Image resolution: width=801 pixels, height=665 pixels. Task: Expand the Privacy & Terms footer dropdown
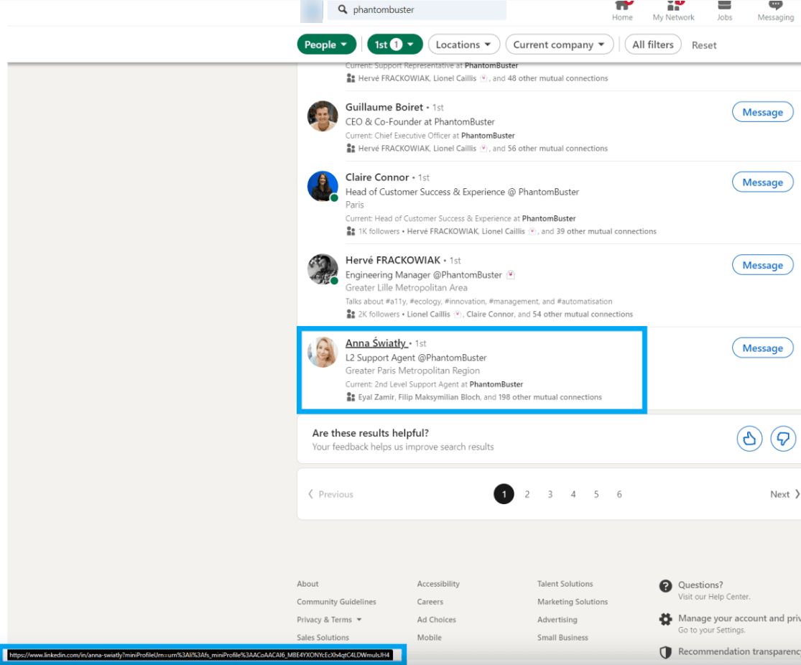(330, 620)
